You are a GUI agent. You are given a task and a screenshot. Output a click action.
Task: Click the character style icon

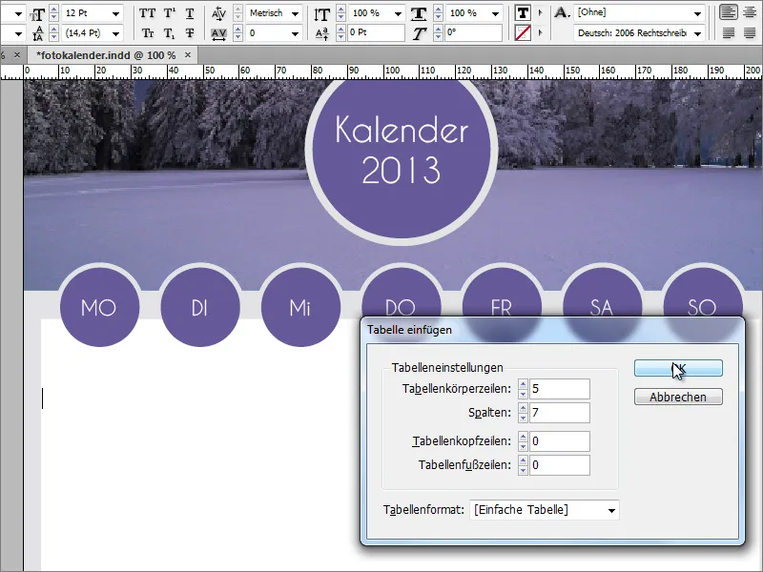click(562, 13)
